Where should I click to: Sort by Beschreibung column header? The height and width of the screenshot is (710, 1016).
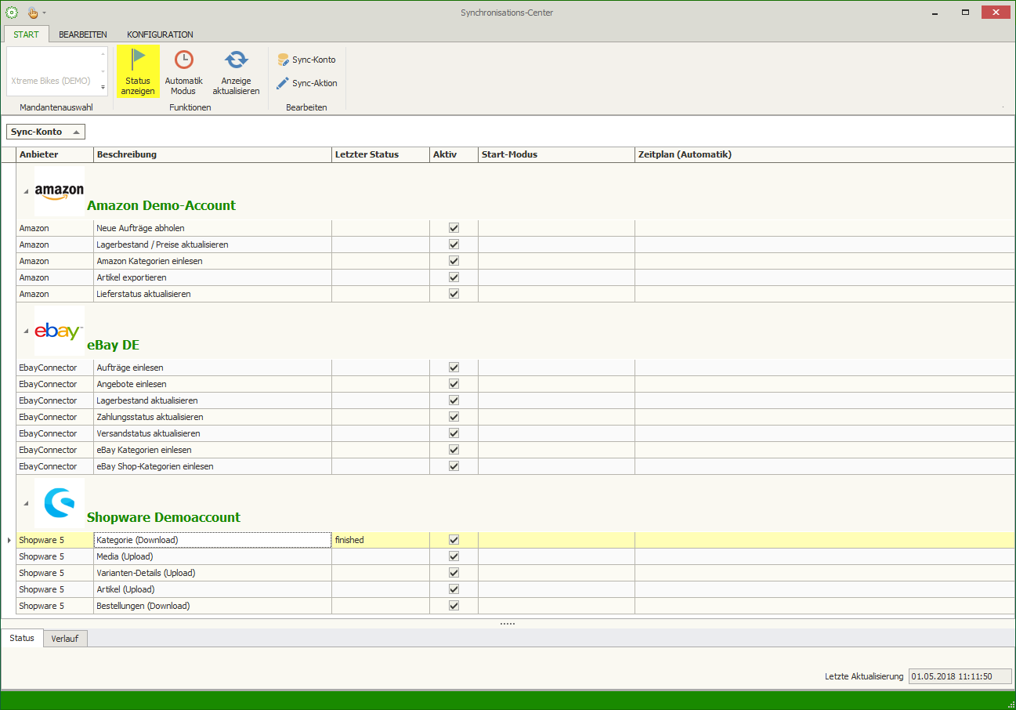coord(212,154)
